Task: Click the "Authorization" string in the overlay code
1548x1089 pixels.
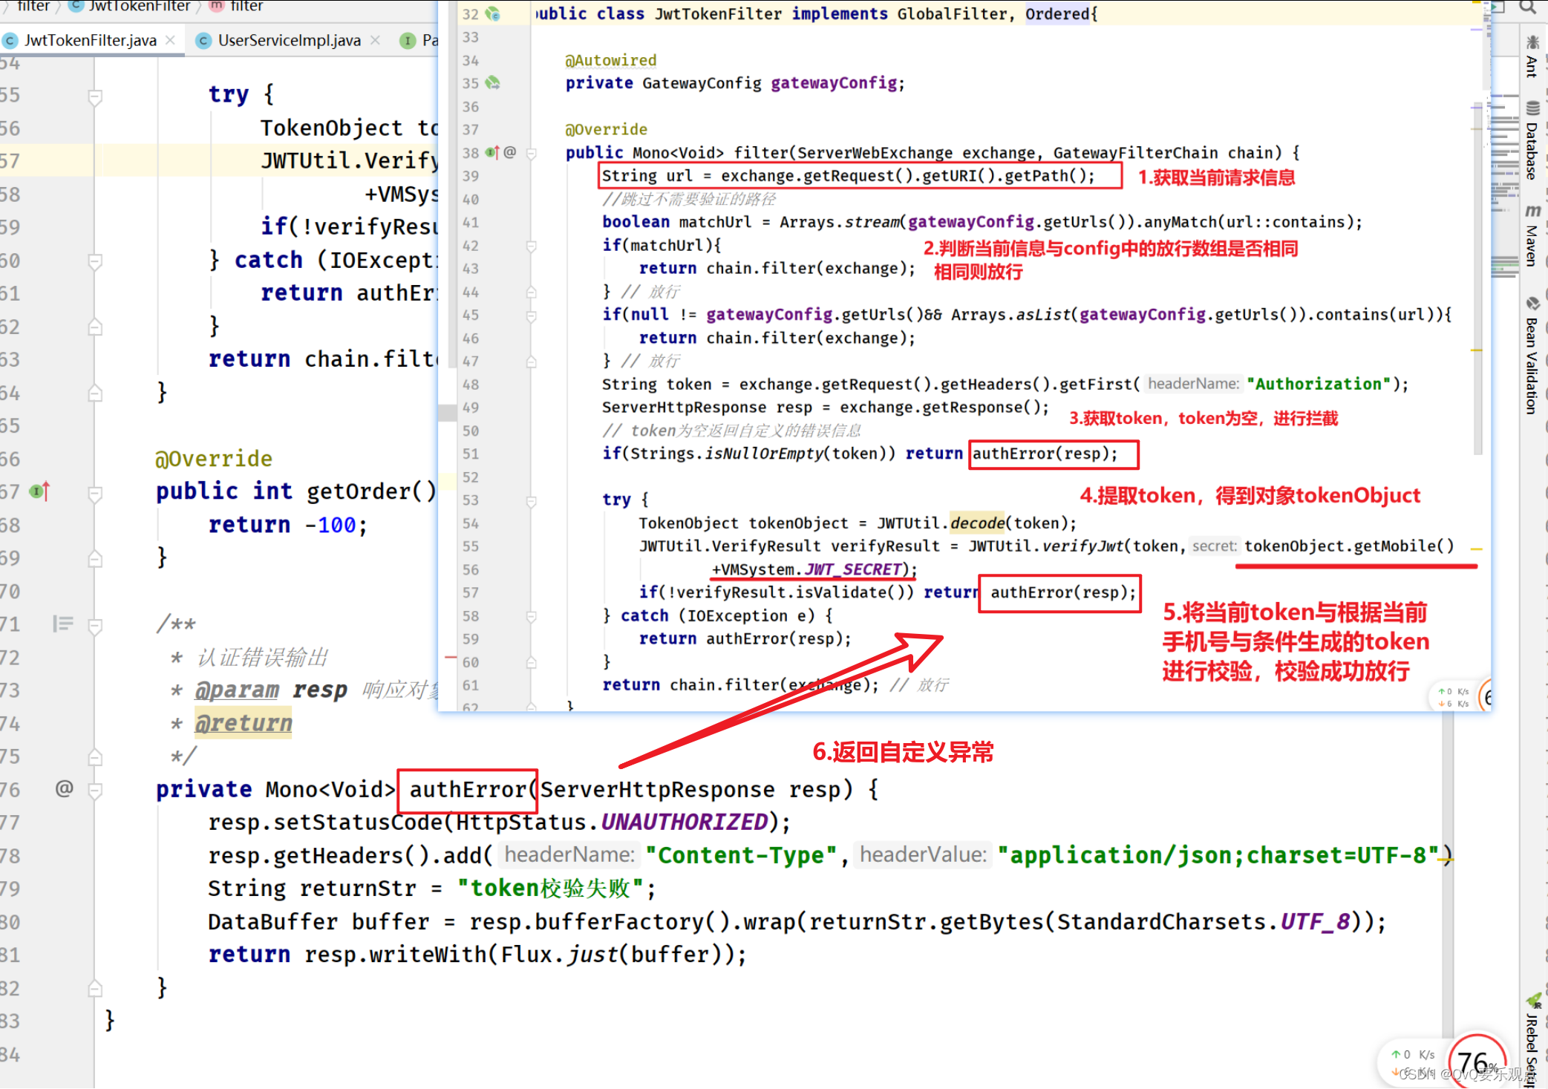Action: point(1319,384)
